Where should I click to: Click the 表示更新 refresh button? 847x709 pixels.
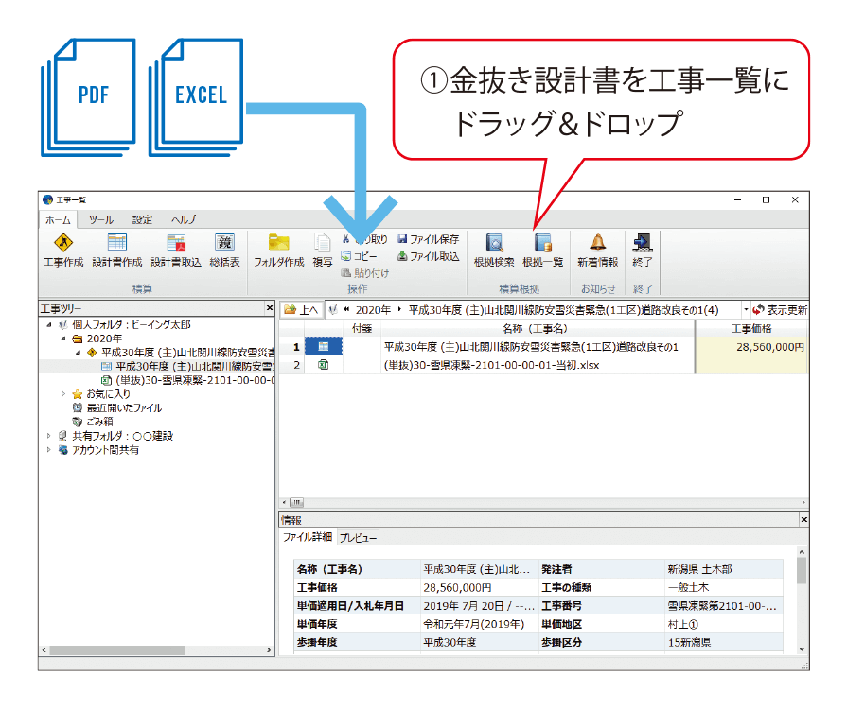coord(780,310)
